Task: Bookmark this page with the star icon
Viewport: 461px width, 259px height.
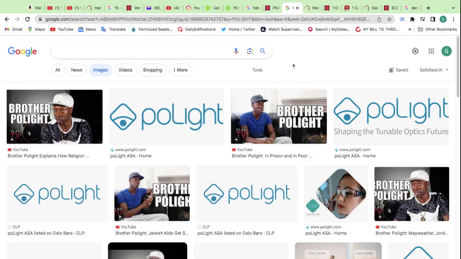Action: click(389, 19)
